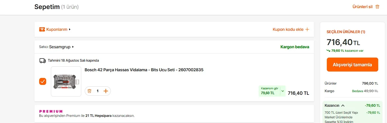Click Kupon kodu ekle link
Screen dimensions: 387x123
[x=288, y=29]
